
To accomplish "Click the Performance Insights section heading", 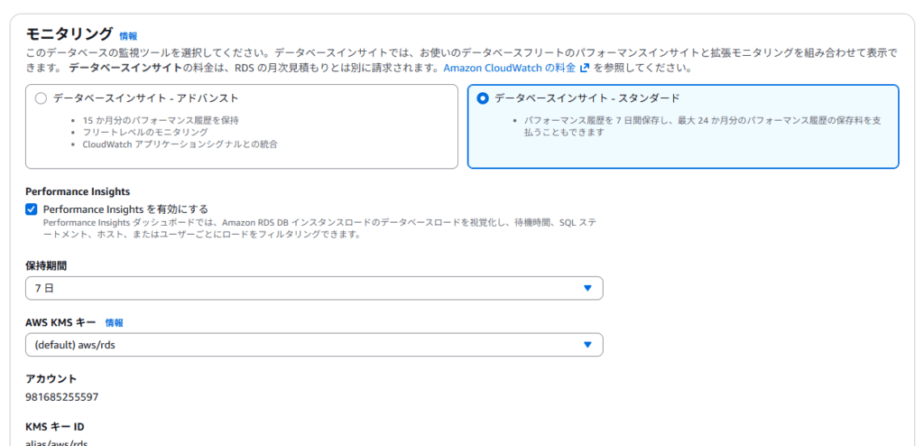I will [78, 191].
